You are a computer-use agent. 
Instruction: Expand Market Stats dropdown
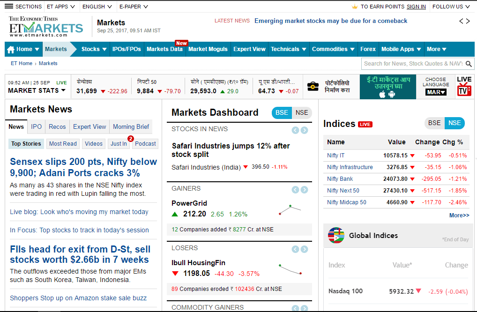[37, 90]
